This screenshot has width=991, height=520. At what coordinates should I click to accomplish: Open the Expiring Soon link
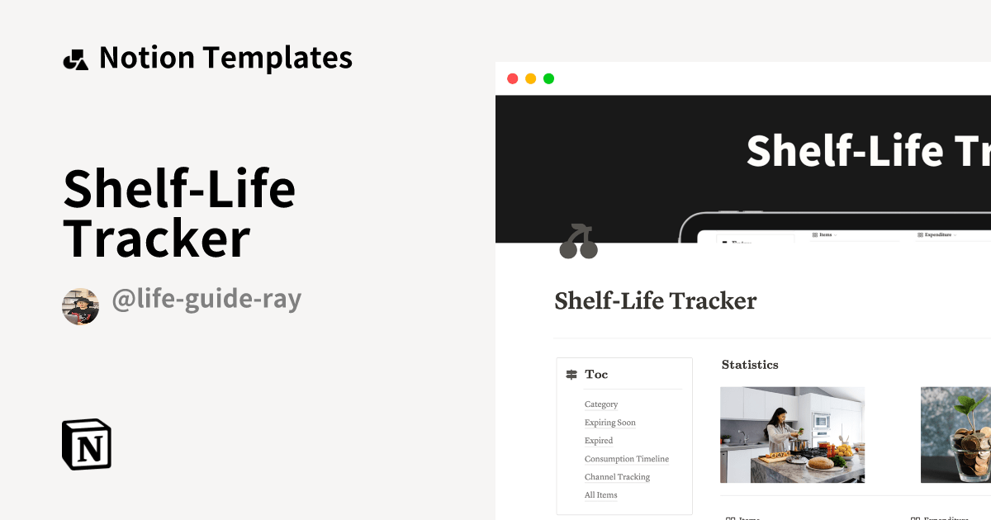(610, 422)
